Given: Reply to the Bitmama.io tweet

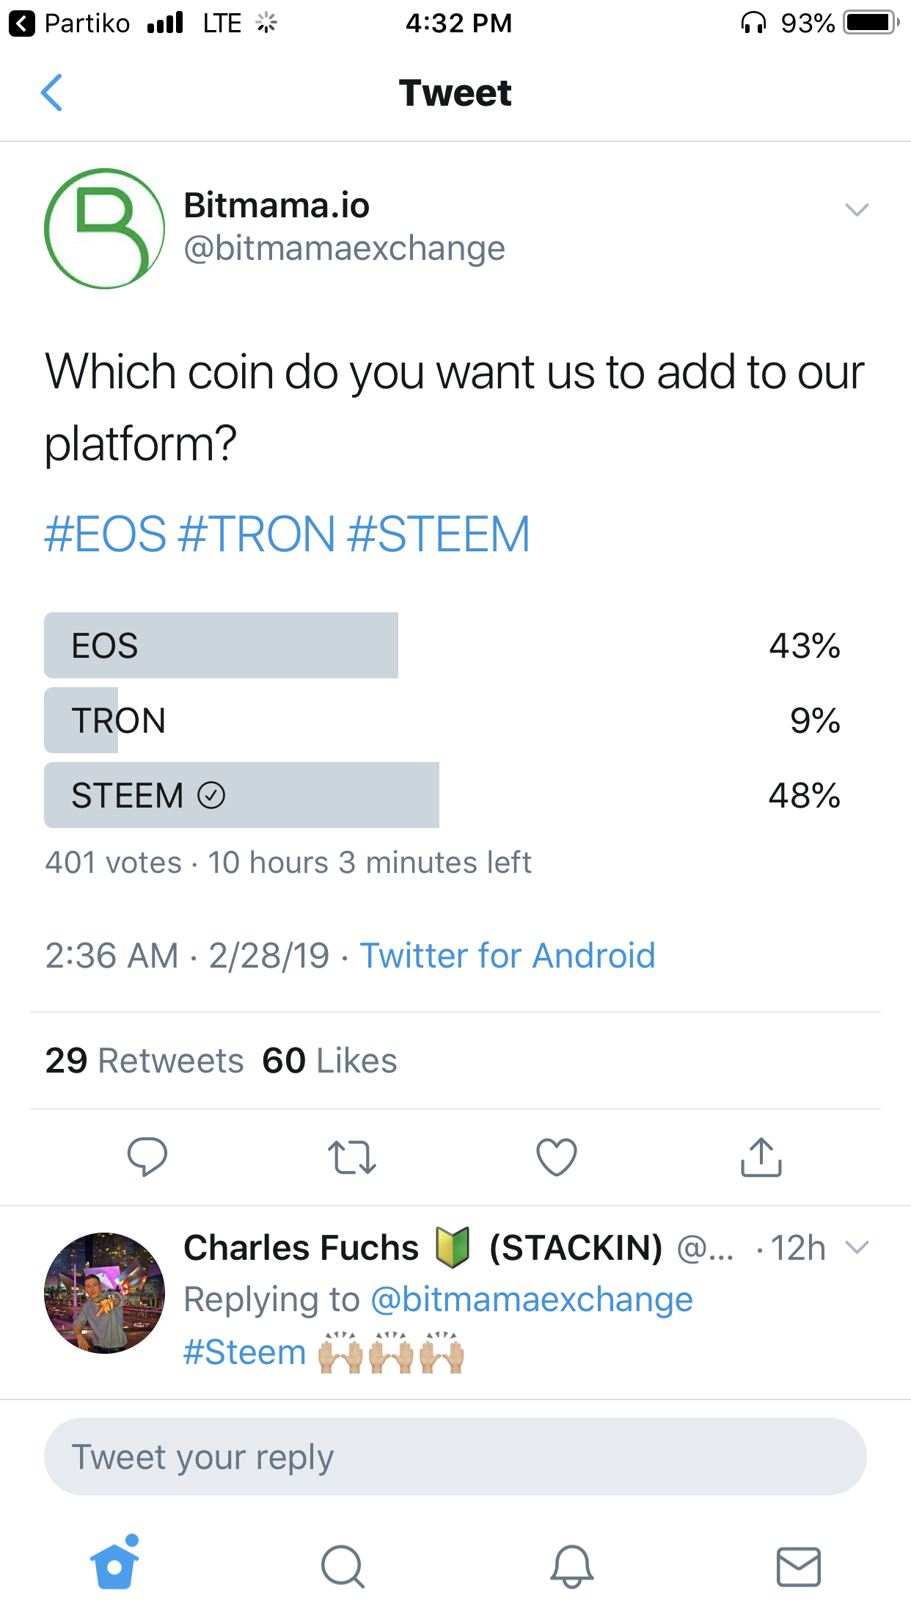Looking at the screenshot, I should [x=147, y=1156].
